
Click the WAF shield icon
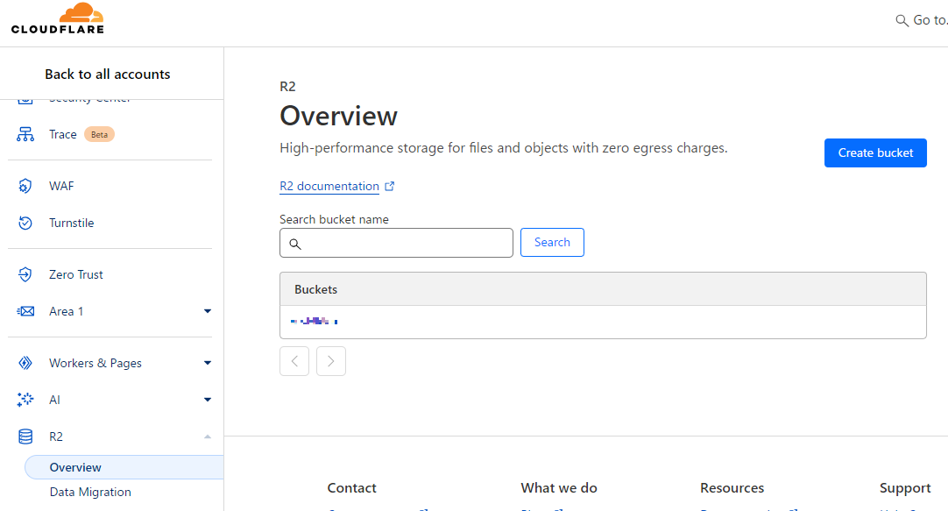(x=25, y=187)
